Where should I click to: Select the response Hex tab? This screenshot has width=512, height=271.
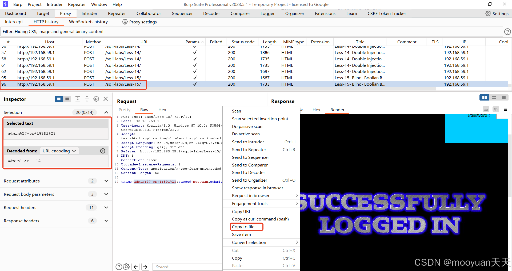(x=316, y=110)
